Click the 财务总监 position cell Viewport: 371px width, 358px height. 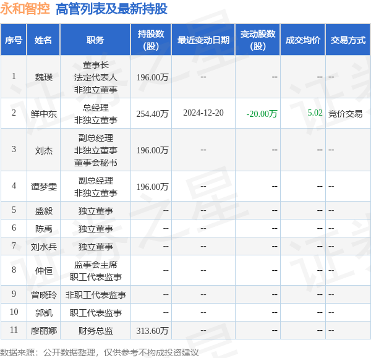(x=96, y=331)
